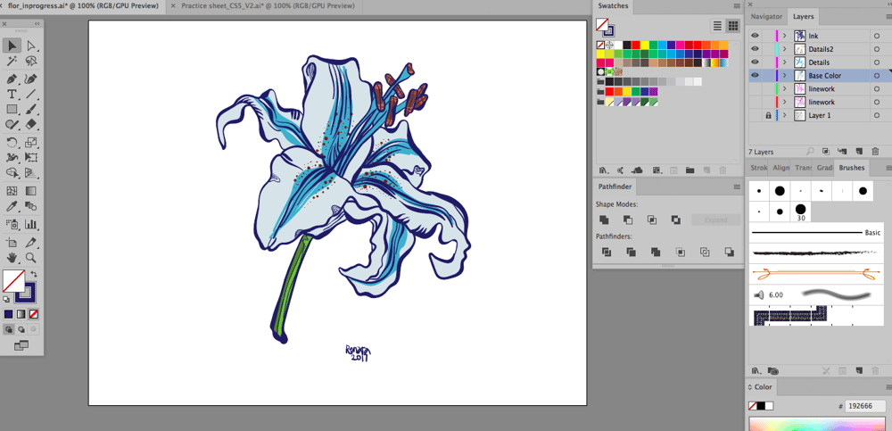892x431 pixels.
Task: Select the Artboard tool
Action: [x=12, y=243]
